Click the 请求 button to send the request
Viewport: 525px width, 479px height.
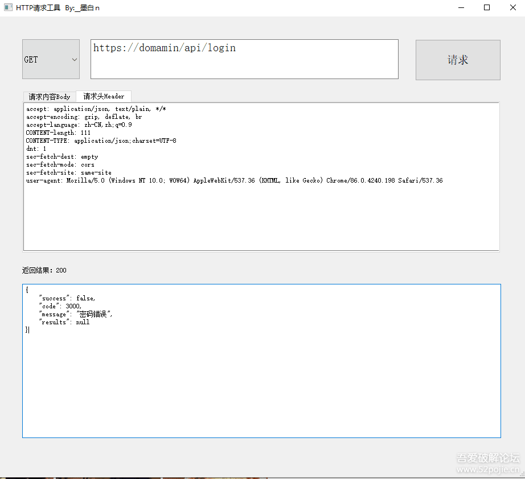458,60
